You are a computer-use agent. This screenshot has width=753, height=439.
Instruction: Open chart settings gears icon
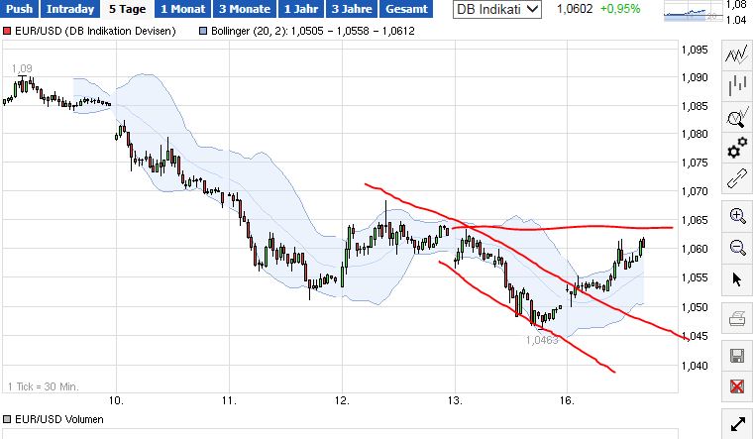tap(737, 149)
